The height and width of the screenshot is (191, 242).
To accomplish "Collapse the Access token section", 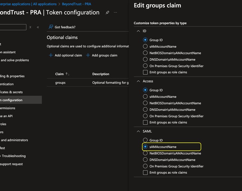I will (x=138, y=81).
